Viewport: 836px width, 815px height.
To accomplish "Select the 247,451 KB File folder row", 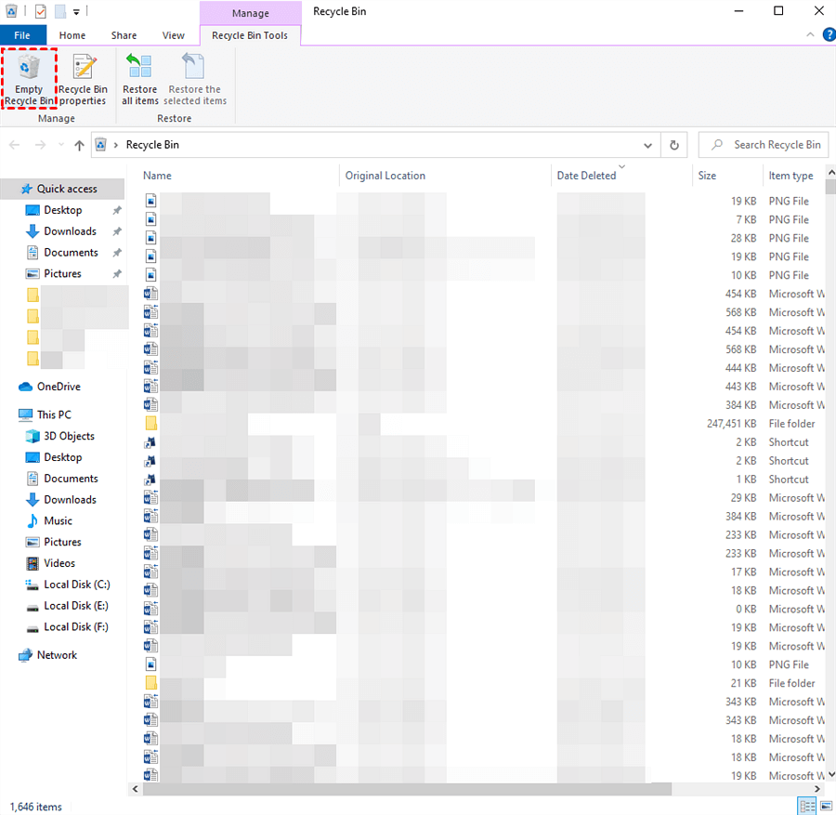I will (482, 424).
